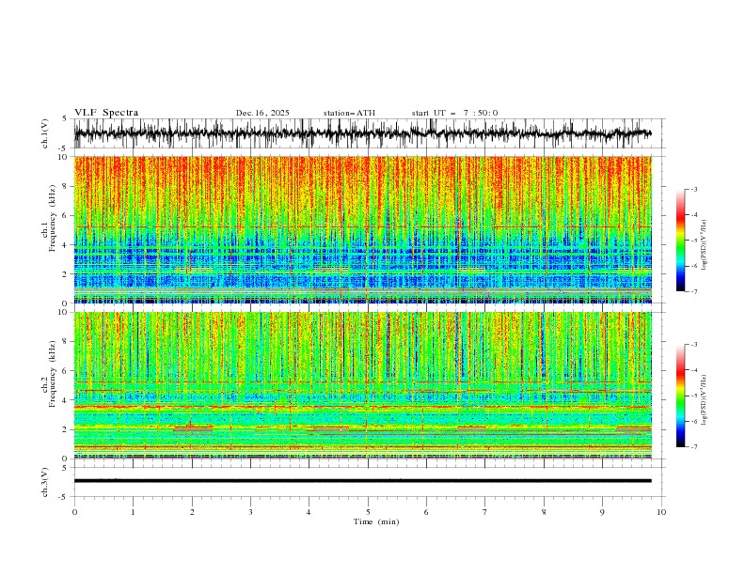This screenshot has height=575, width=745.
Task: Click the ch.1 frequency tick label "6"
Action: click(x=66, y=216)
